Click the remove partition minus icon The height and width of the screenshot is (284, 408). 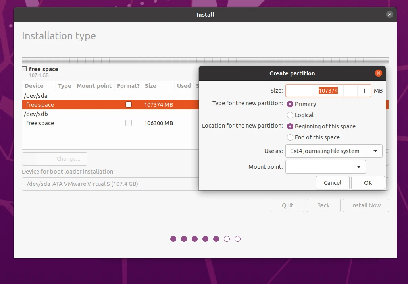43,159
